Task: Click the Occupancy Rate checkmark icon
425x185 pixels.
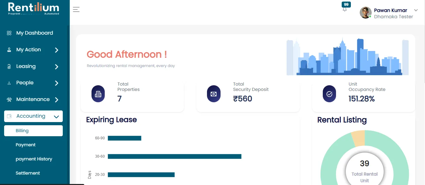Action: pyautogui.click(x=329, y=94)
